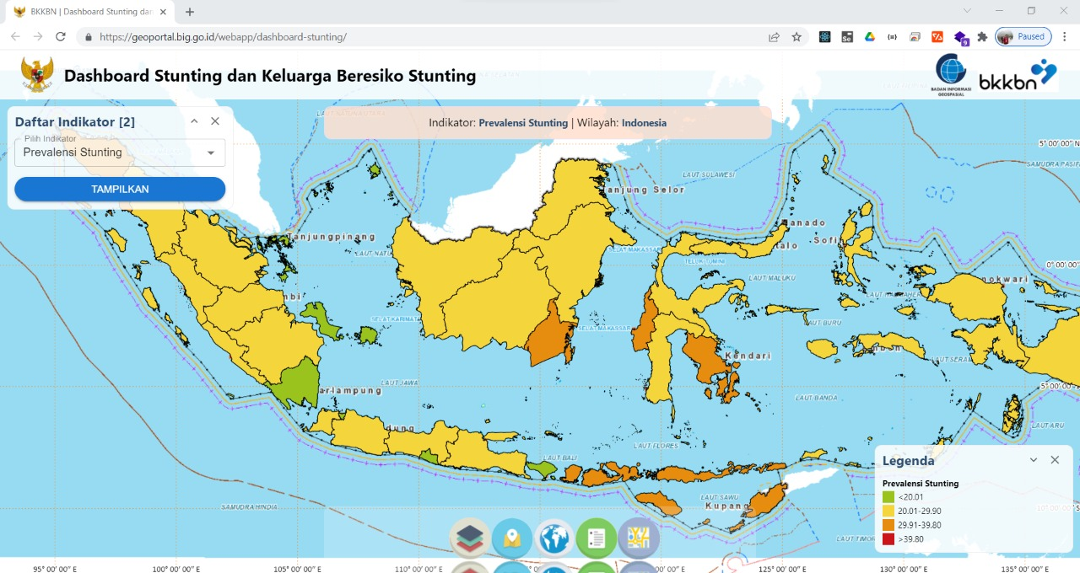Bookmark this page with star icon
The image size is (1080, 573).
pyautogui.click(x=796, y=37)
